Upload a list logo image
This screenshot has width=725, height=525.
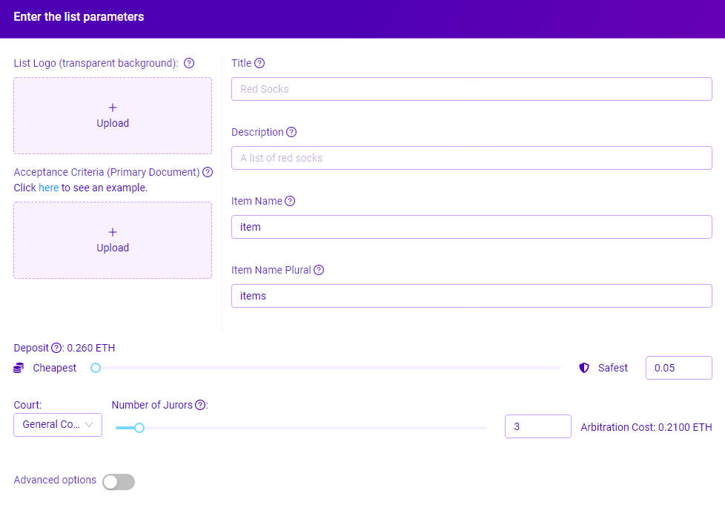coord(113,116)
